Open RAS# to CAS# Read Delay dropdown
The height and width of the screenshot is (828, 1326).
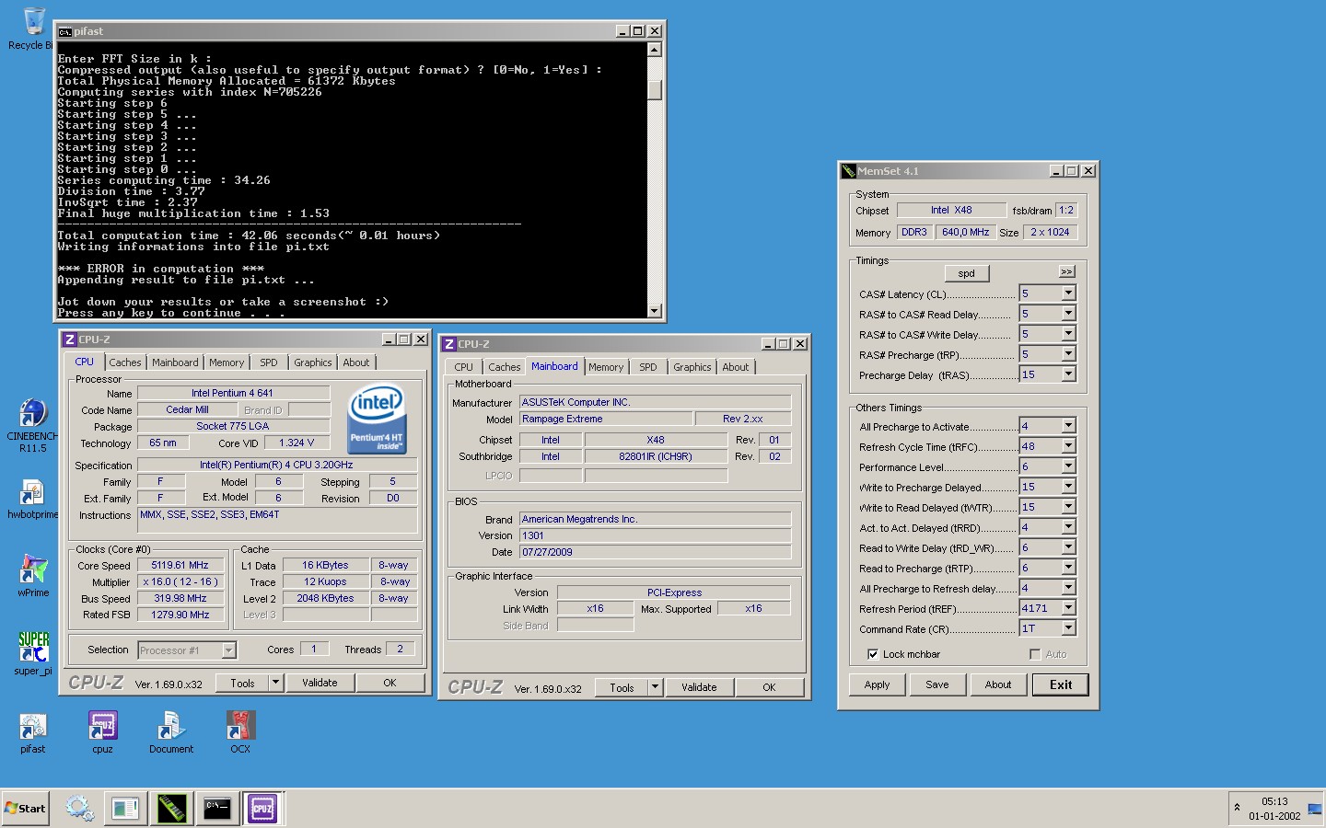(1068, 314)
